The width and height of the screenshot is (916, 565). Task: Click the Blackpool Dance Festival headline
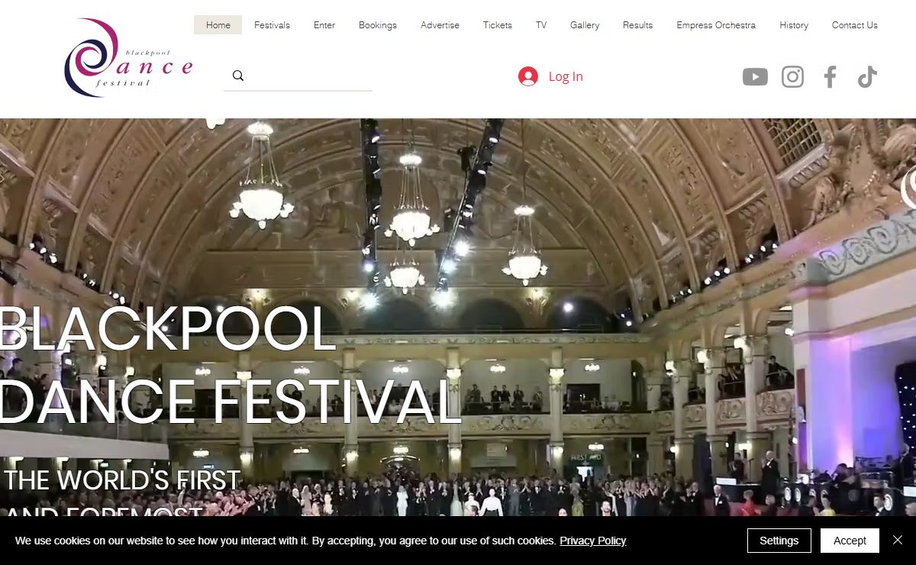click(229, 365)
